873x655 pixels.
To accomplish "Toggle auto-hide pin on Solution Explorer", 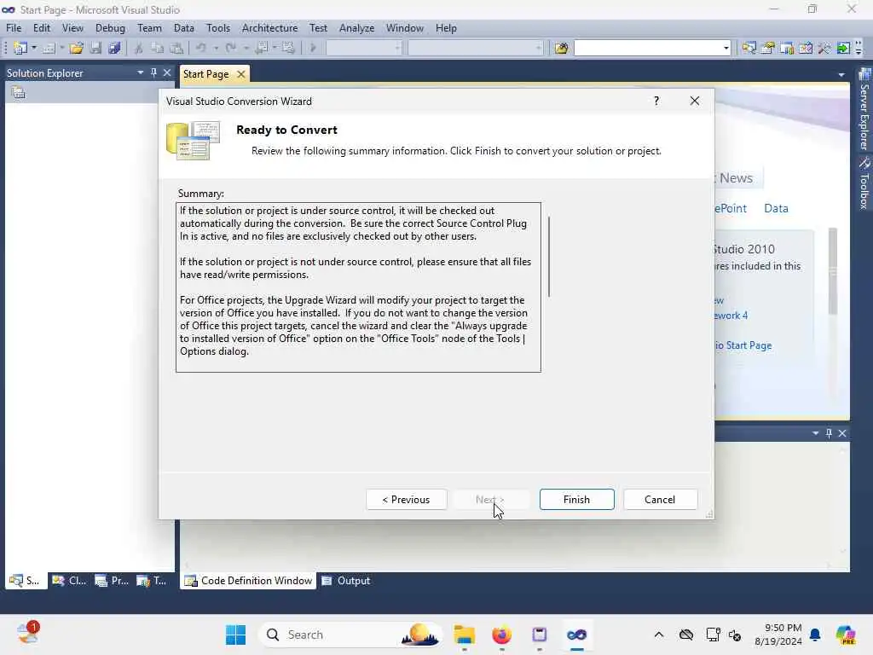I will [153, 72].
